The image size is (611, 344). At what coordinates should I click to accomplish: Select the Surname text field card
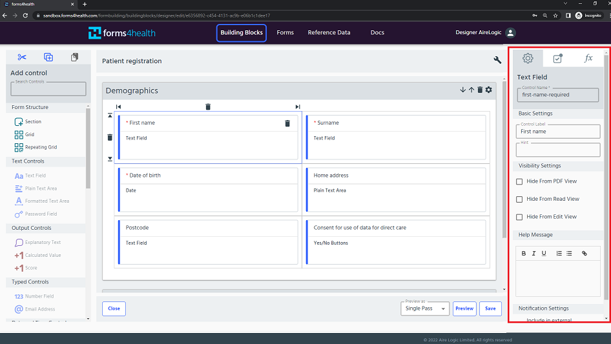pos(396,137)
